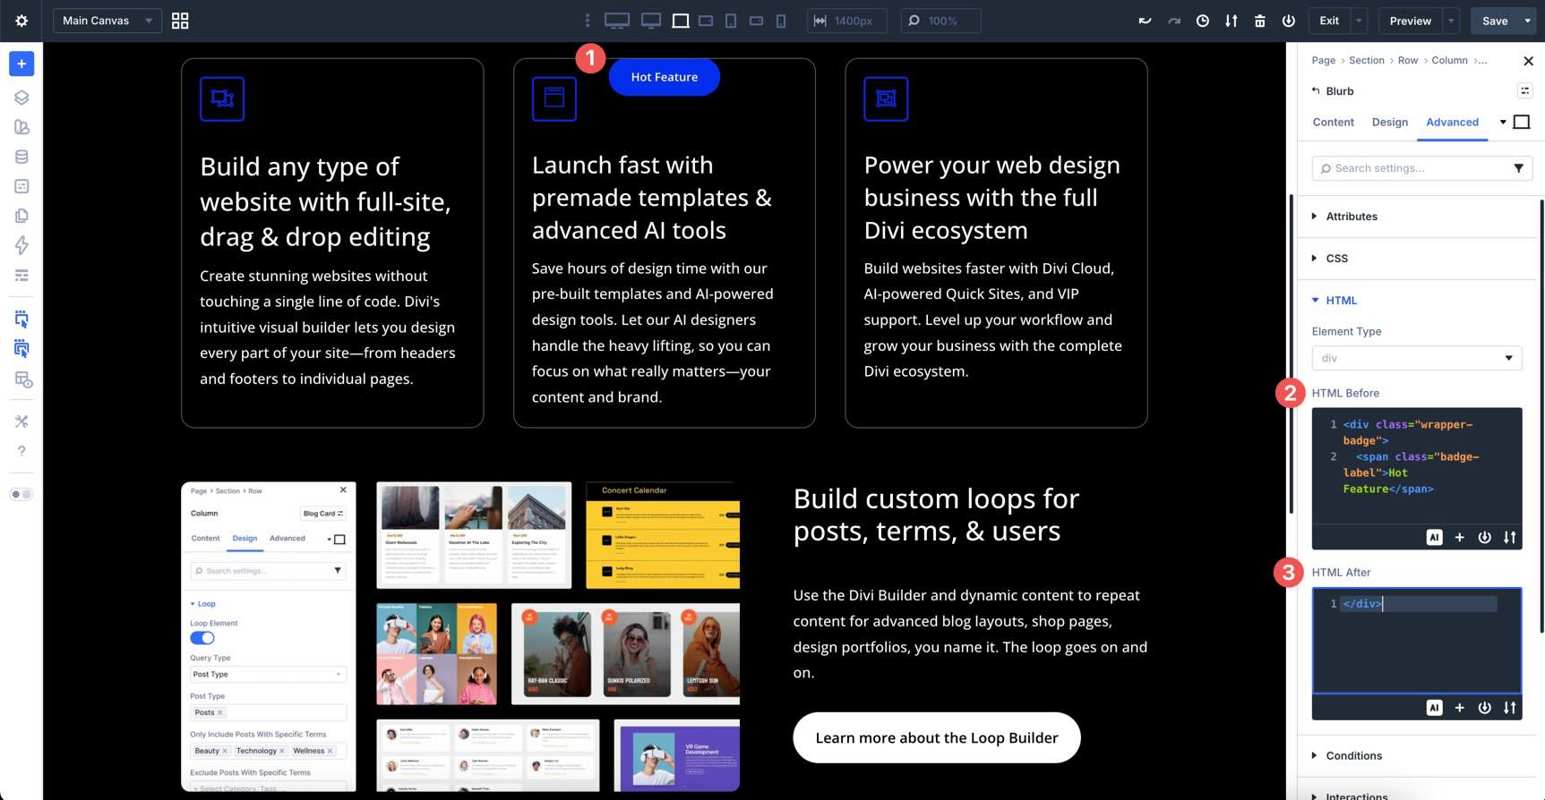Click arrows icon under HTML After
The height and width of the screenshot is (800, 1545).
click(x=1509, y=707)
